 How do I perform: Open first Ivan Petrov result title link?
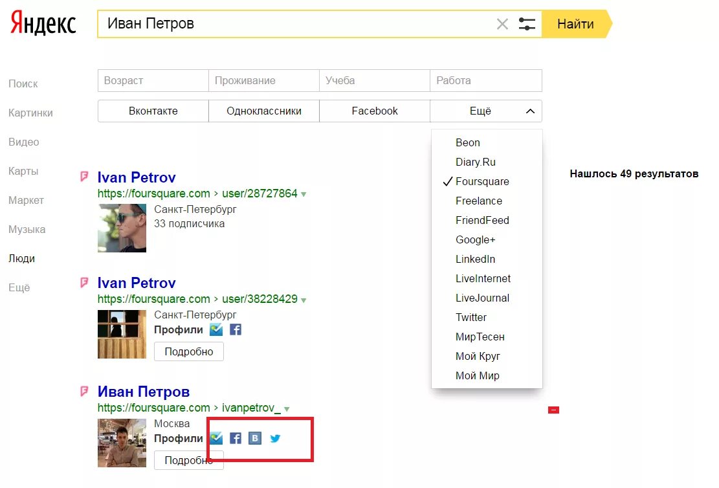point(137,177)
